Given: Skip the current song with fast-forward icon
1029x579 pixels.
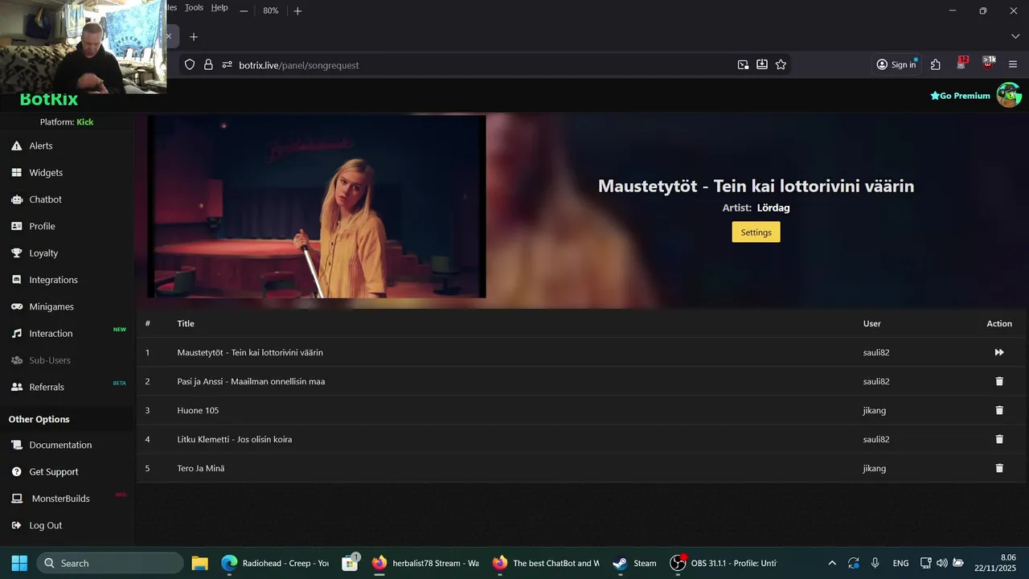Looking at the screenshot, I should (999, 352).
